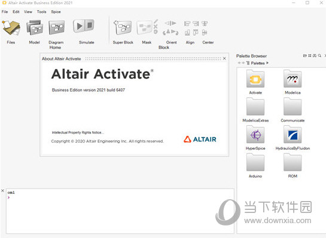Align blocks top using the Align icon
This screenshot has height=238, width=326.
(196, 32)
